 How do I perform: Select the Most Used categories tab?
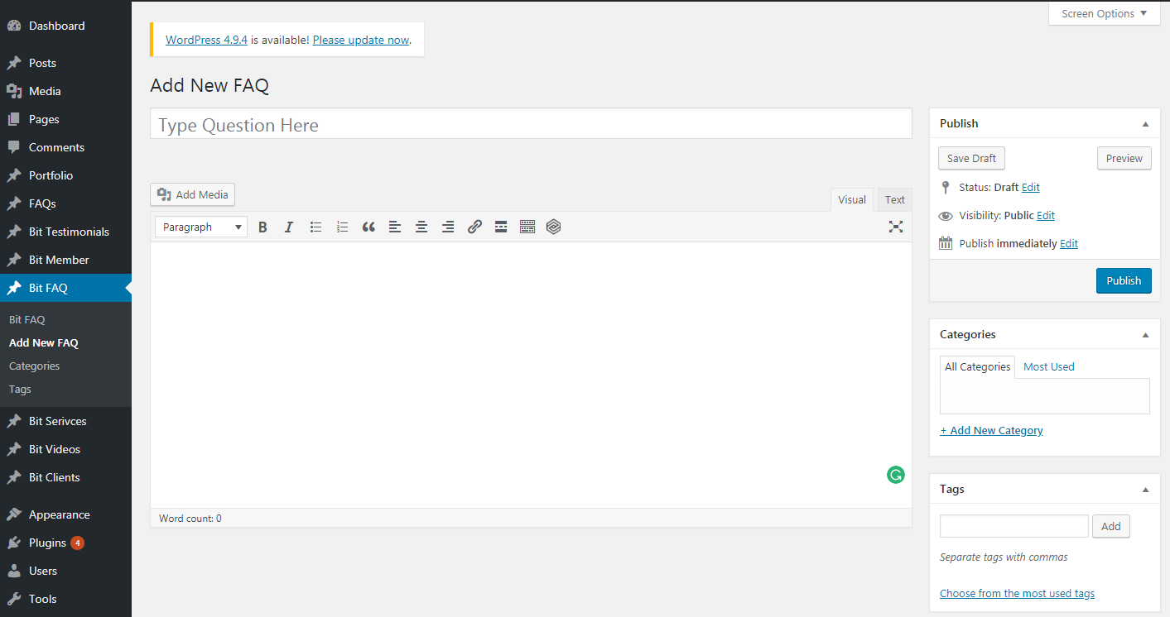point(1048,366)
